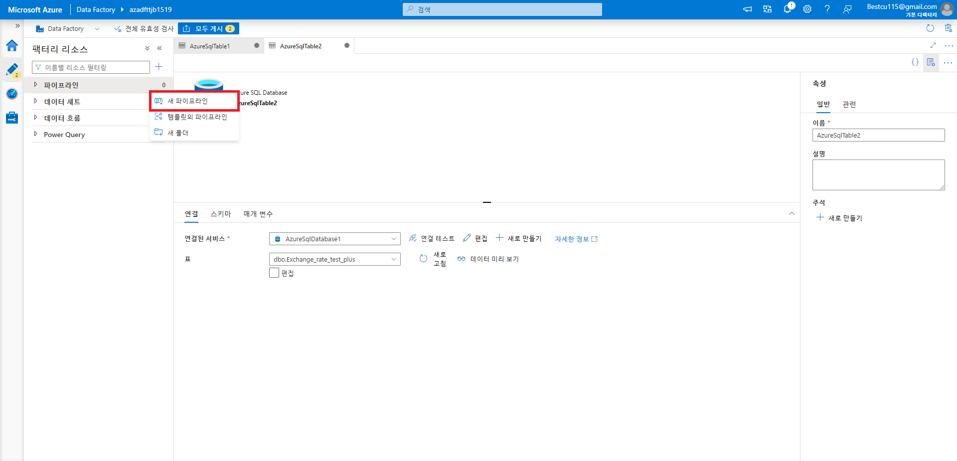Click Test connection
This screenshot has width=957, height=461.
pyautogui.click(x=432, y=239)
